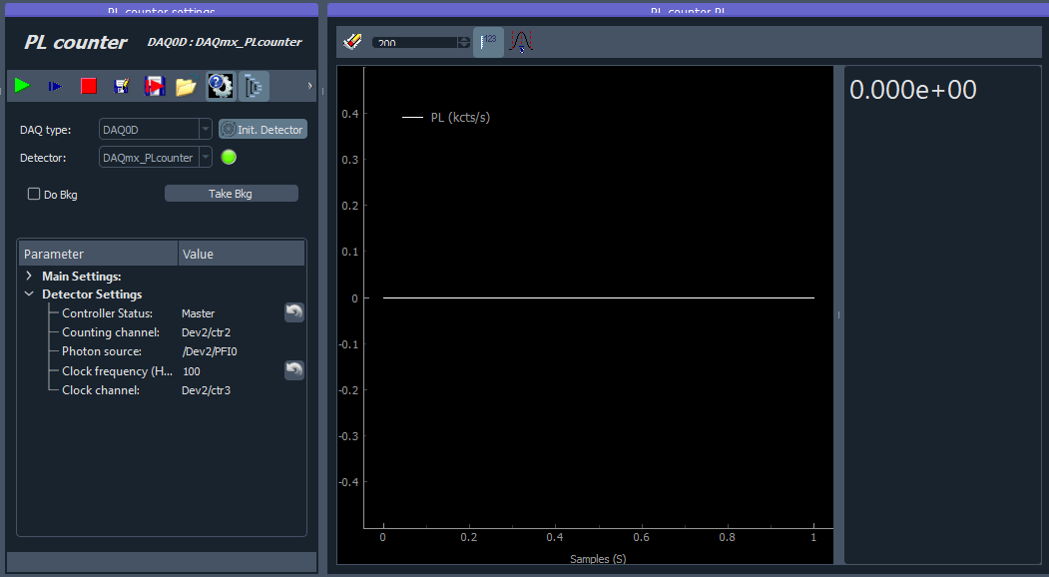Click the blue single snapshot icon

[x=55, y=87]
